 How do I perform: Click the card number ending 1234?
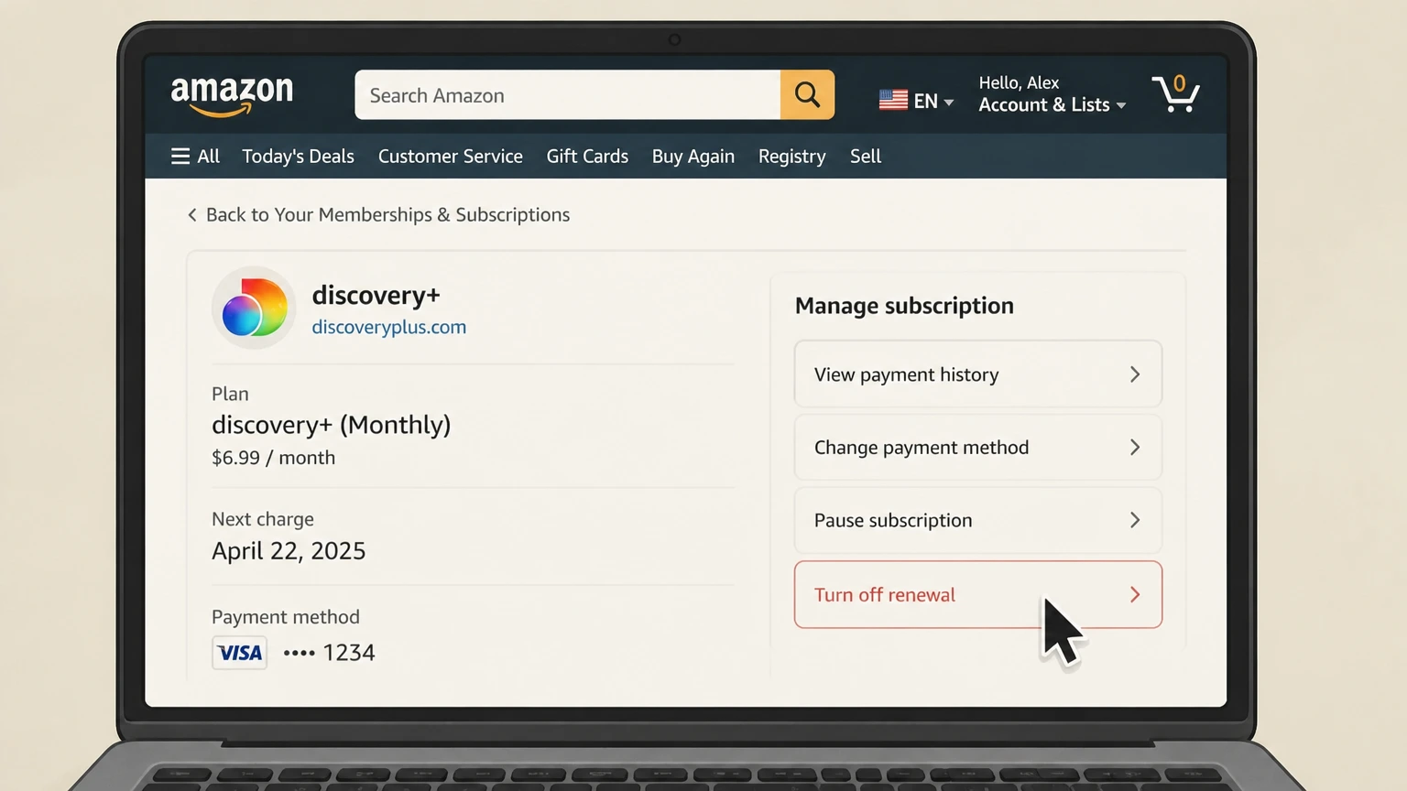329,653
